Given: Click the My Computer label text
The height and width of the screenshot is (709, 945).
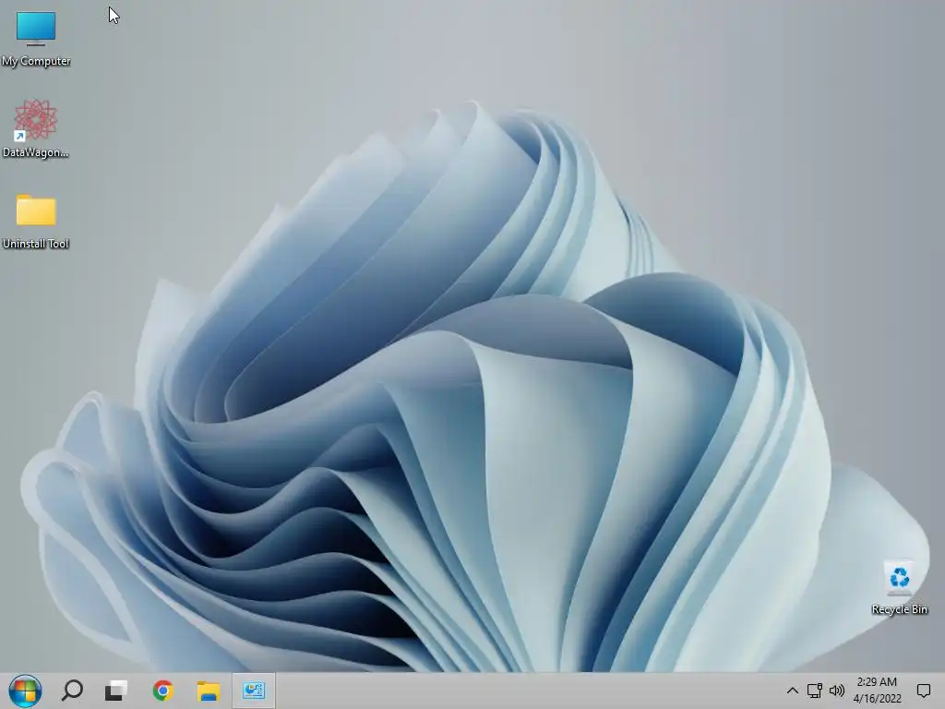Looking at the screenshot, I should [36, 61].
